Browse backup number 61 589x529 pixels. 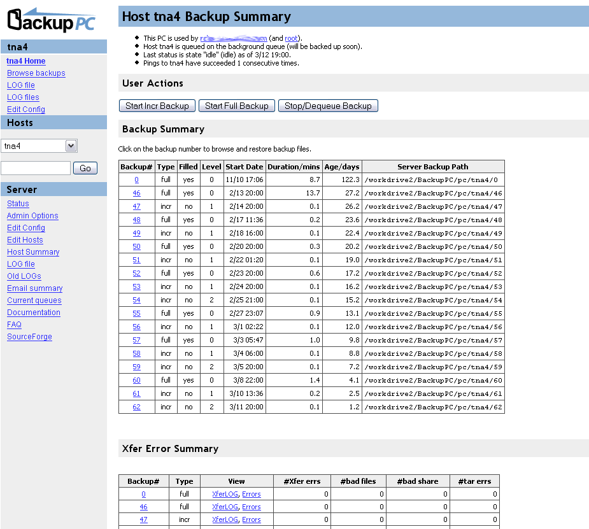point(136,394)
